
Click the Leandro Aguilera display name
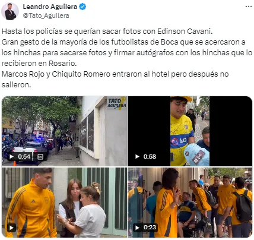pyautogui.click(x=50, y=7)
